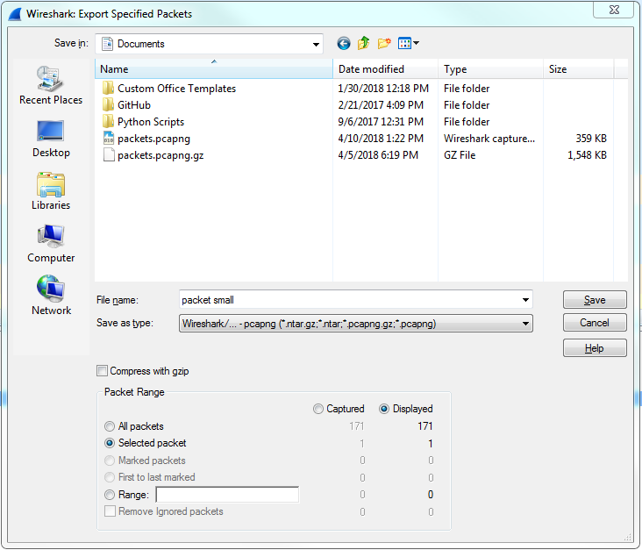Screen dimensions: 642x550
Task: Go up one folder level icon
Action: click(363, 44)
